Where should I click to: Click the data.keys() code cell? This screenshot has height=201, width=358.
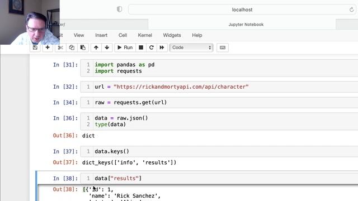219,151
